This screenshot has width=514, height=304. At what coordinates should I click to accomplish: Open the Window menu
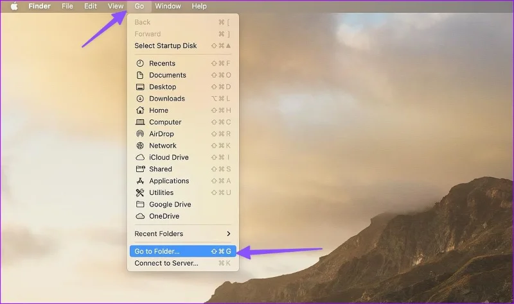pos(168,6)
